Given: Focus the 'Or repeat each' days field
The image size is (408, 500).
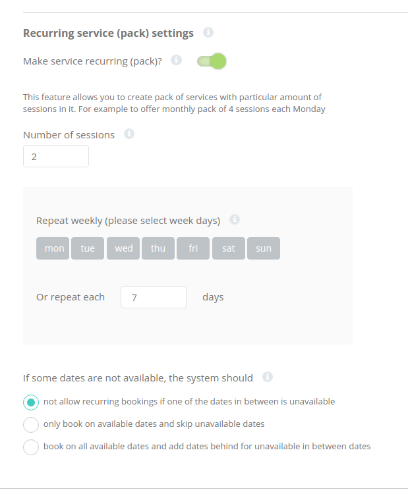Looking at the screenshot, I should point(154,297).
